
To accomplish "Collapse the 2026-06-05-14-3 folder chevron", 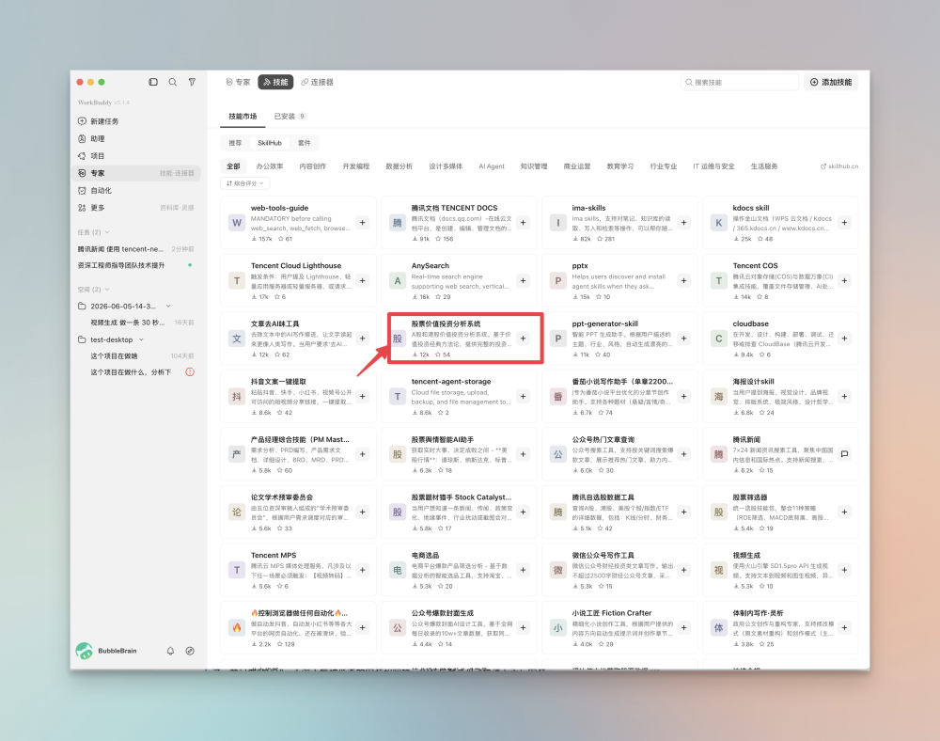I will coord(168,306).
